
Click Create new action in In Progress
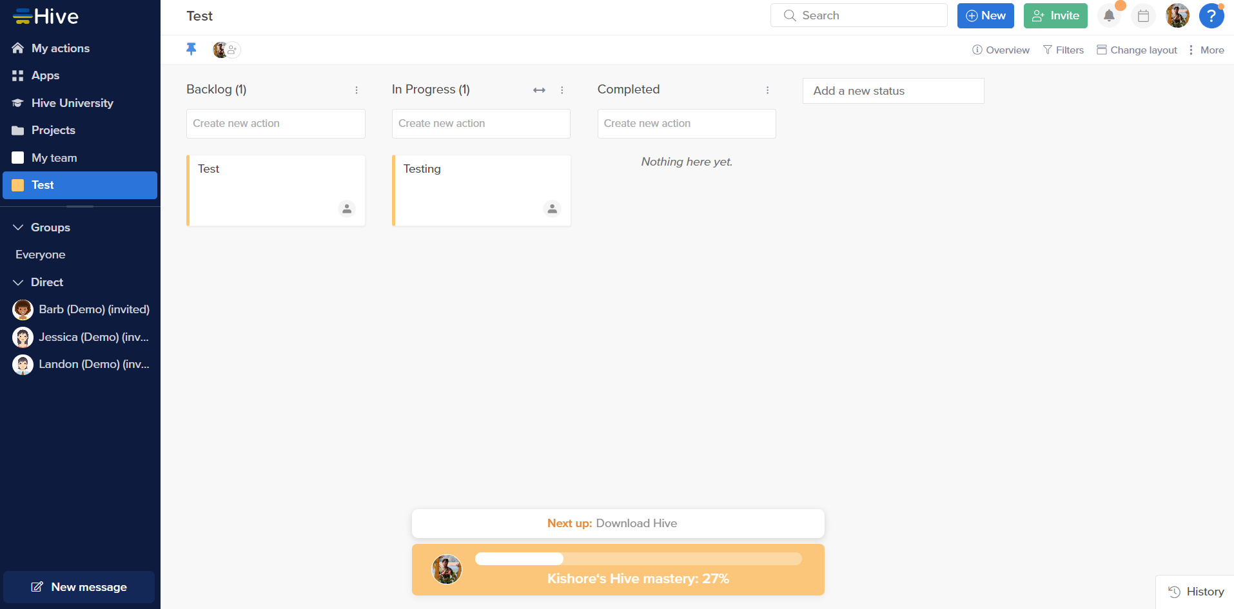(481, 124)
